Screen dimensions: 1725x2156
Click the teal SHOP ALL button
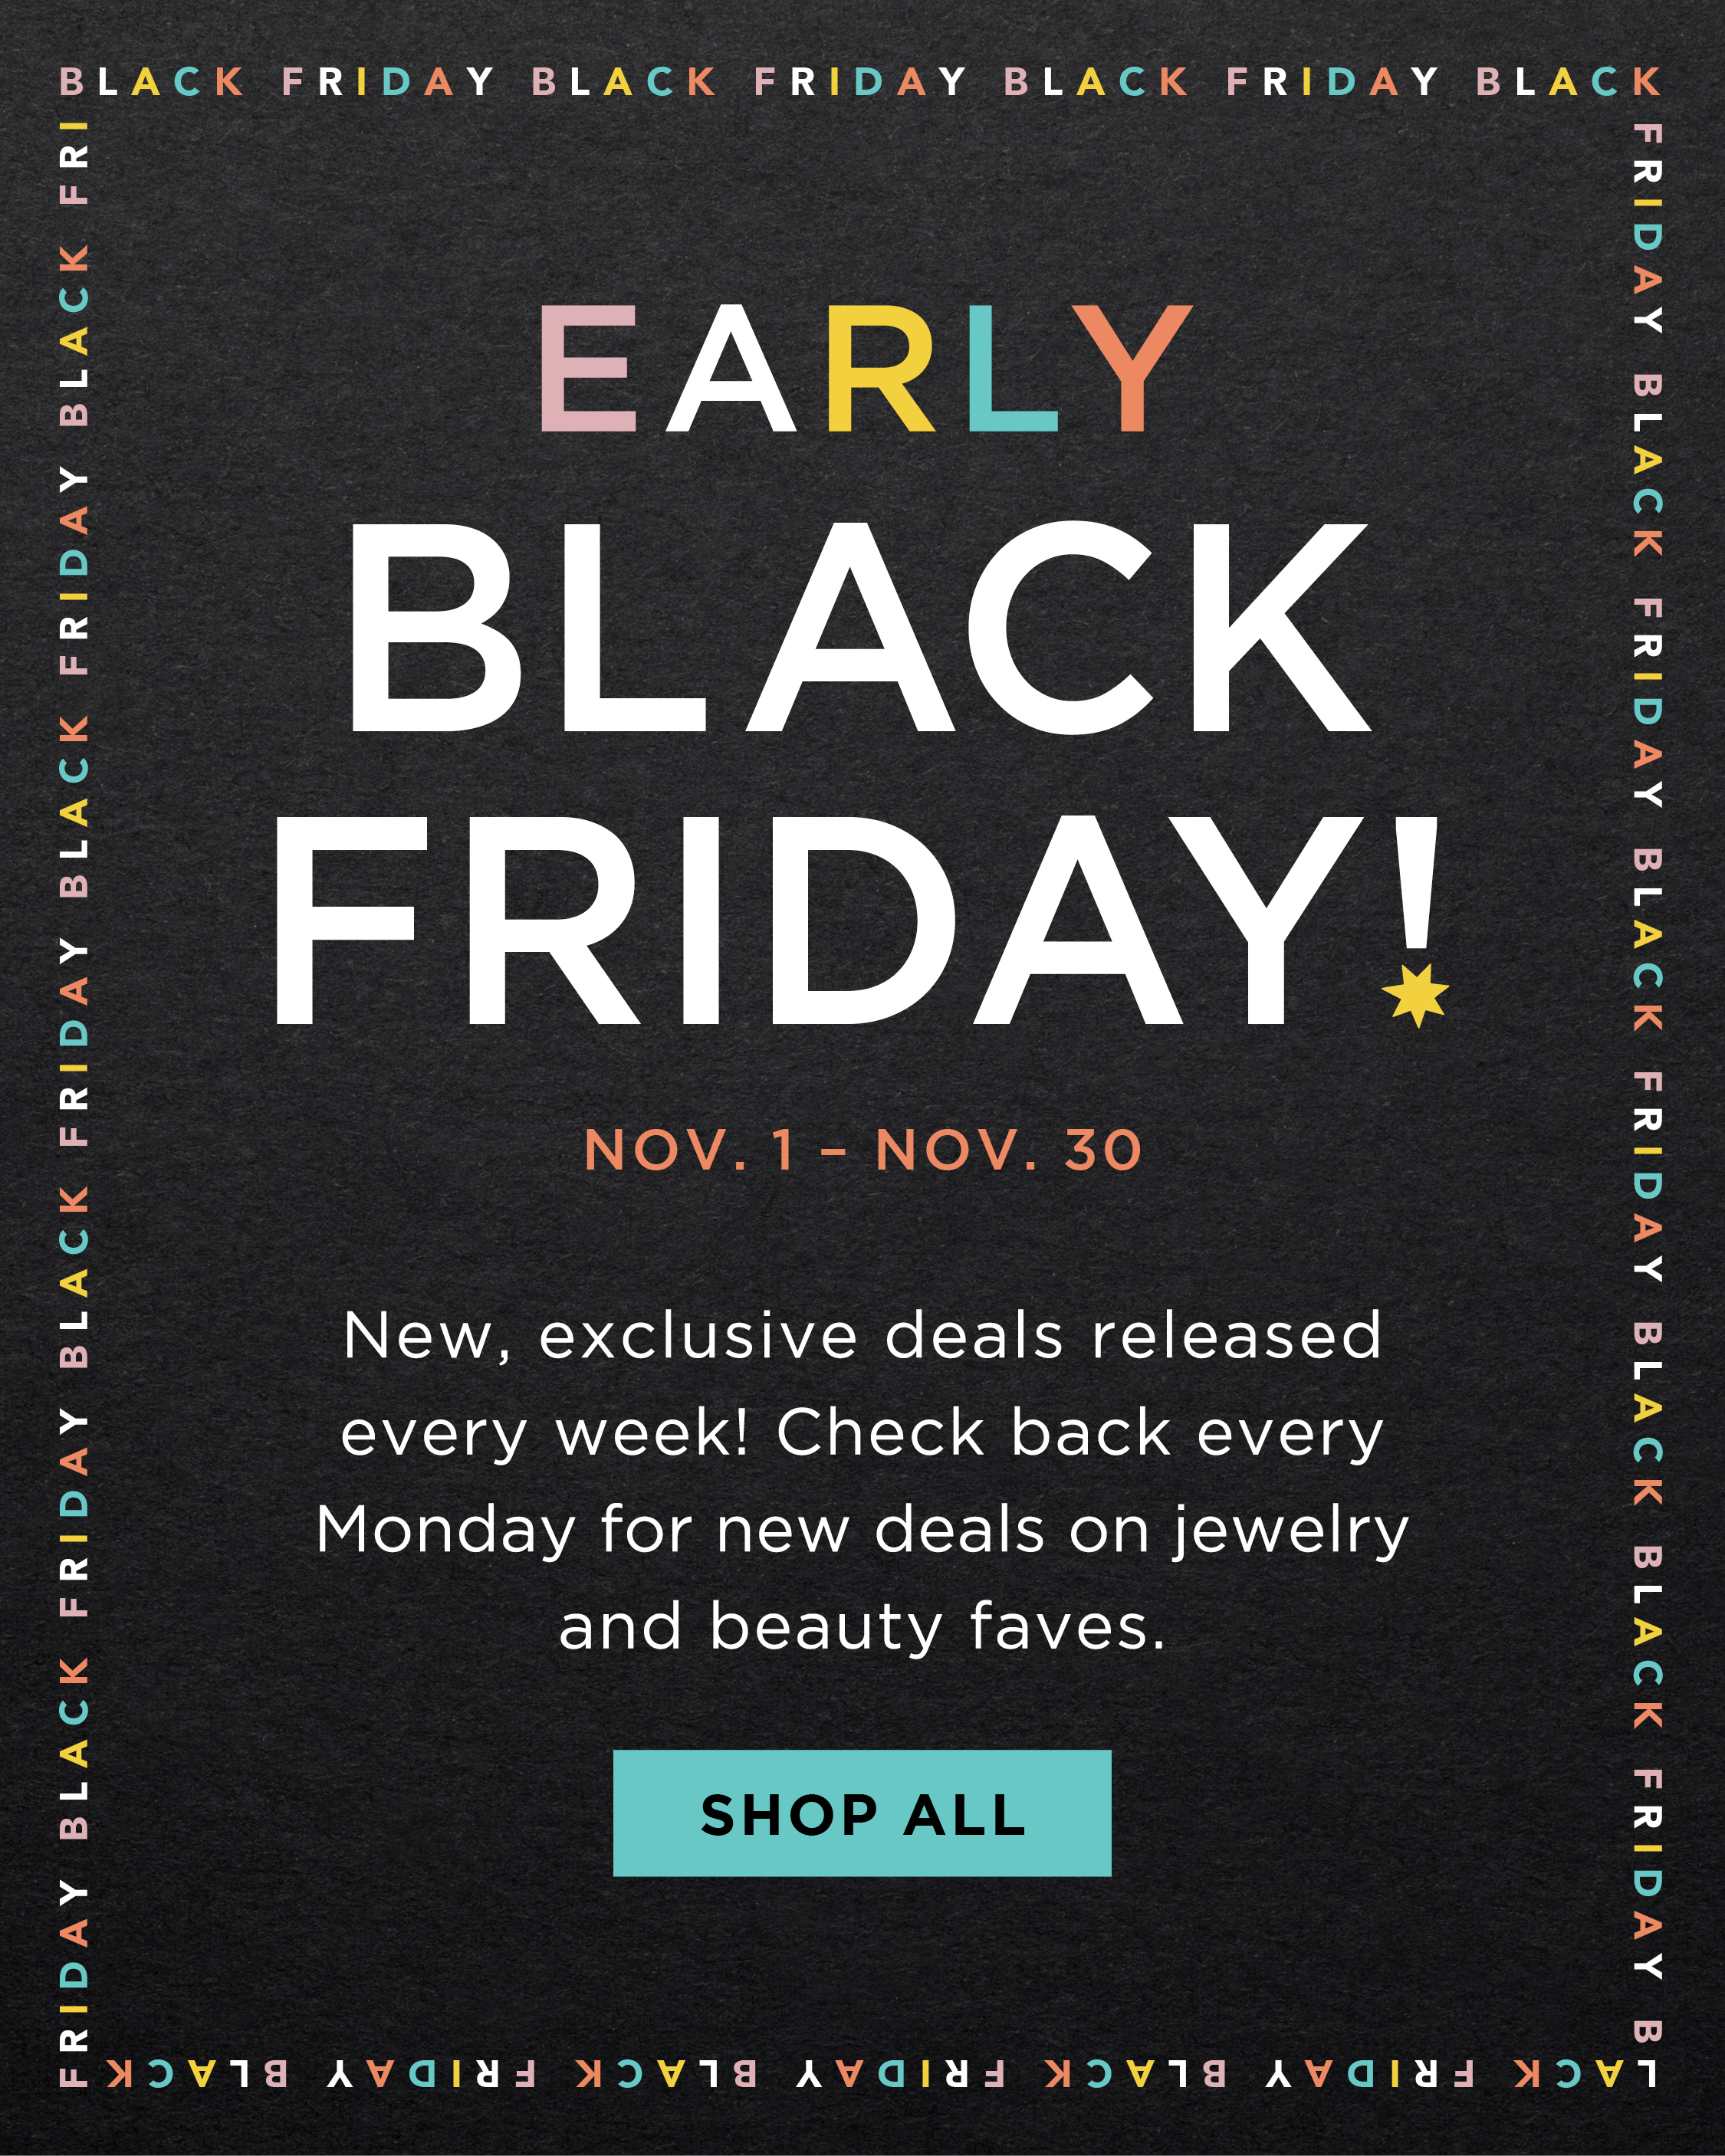(862, 1813)
